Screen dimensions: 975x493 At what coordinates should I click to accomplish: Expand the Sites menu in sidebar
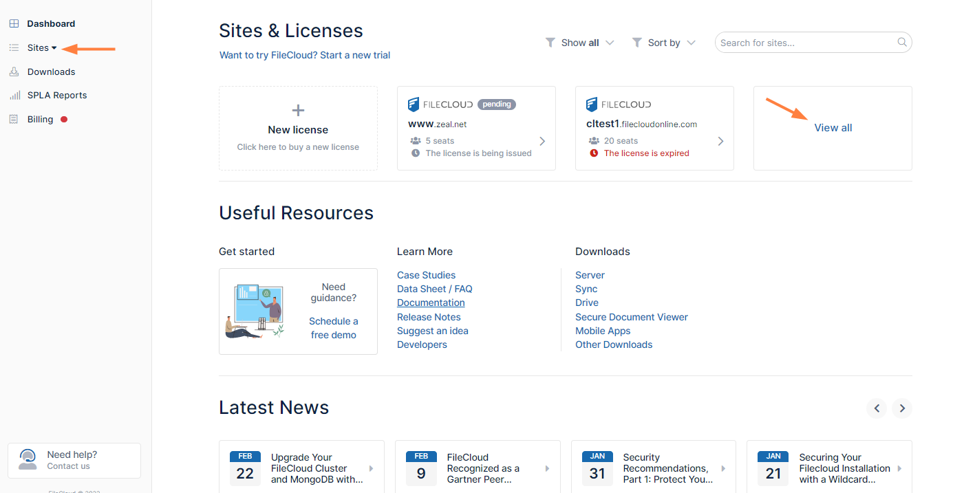point(42,48)
